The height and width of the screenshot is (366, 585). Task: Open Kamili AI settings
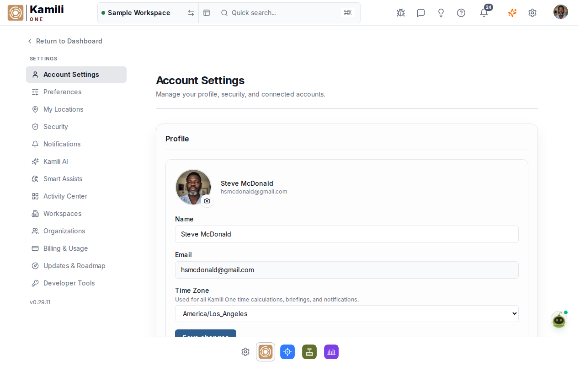click(x=76, y=161)
